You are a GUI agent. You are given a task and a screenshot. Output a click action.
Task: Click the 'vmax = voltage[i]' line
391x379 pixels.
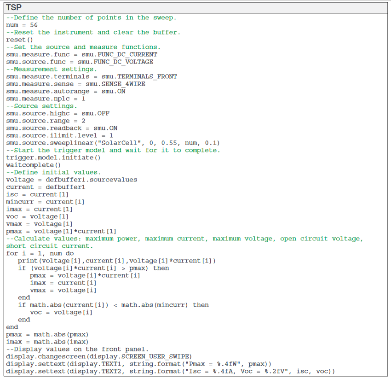coord(63,291)
